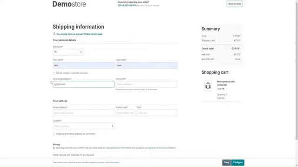Click the Quantity: 2 text in cart
Screen dimensions: 298x167
[x=223, y=95]
